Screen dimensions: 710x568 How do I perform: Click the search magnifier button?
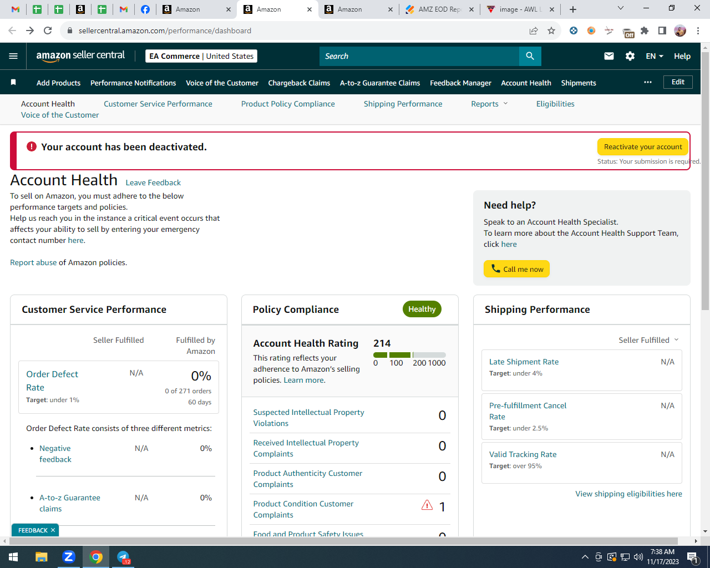point(530,56)
